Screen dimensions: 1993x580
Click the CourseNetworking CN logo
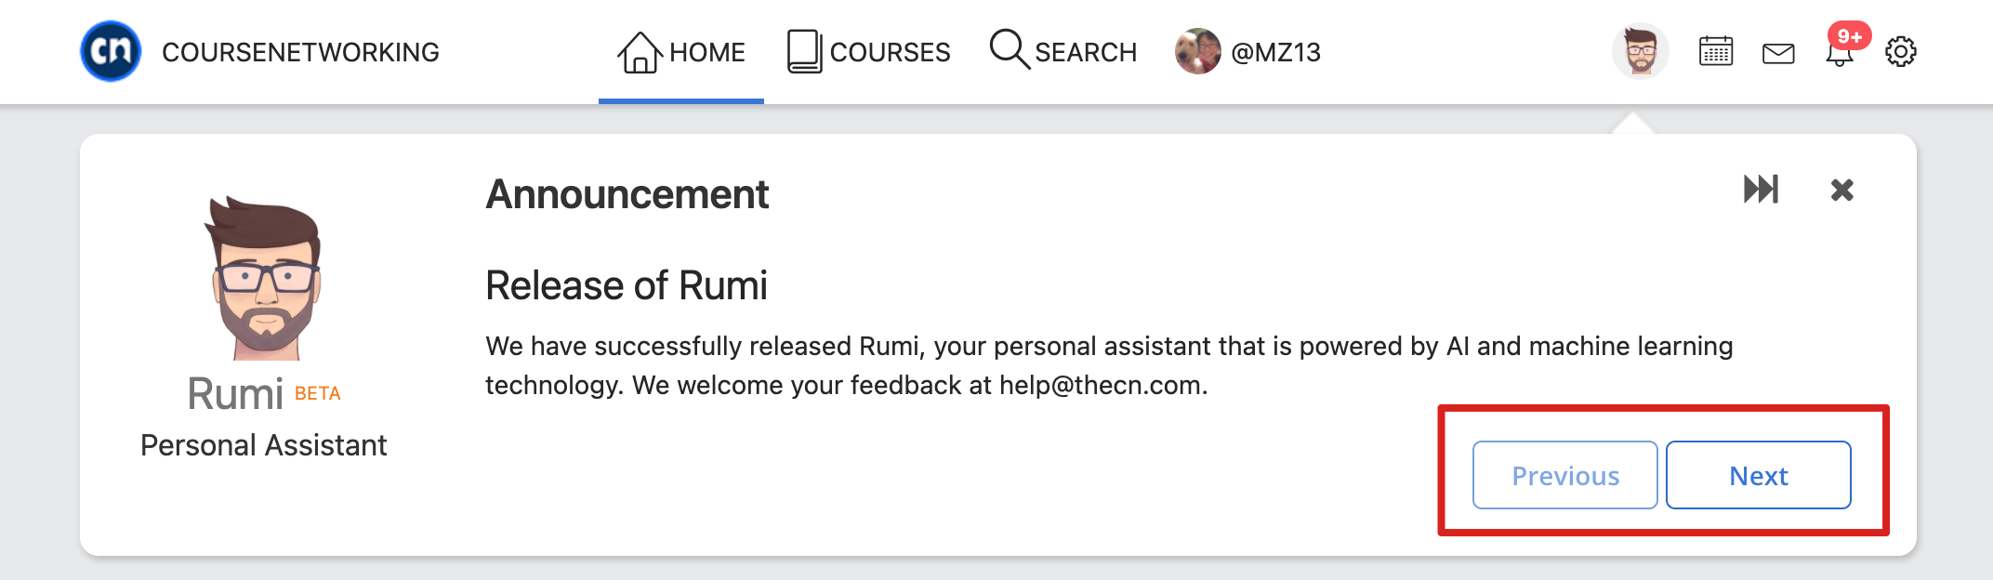pyautogui.click(x=111, y=51)
